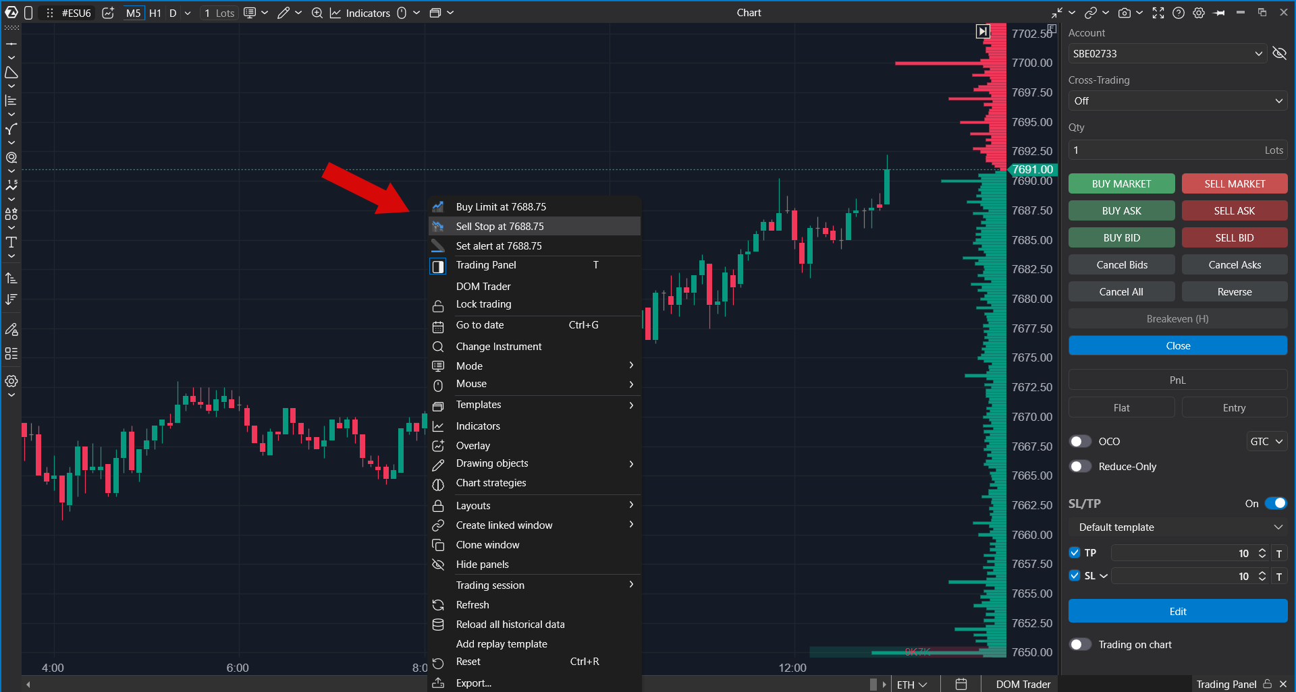Select the M5 timeframe button
Viewport: 1296px width, 692px height.
133,13
